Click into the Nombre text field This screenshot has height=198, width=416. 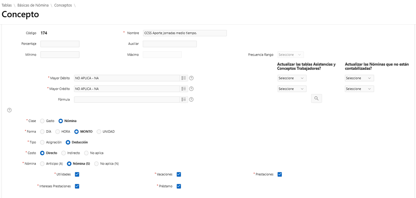coord(185,33)
